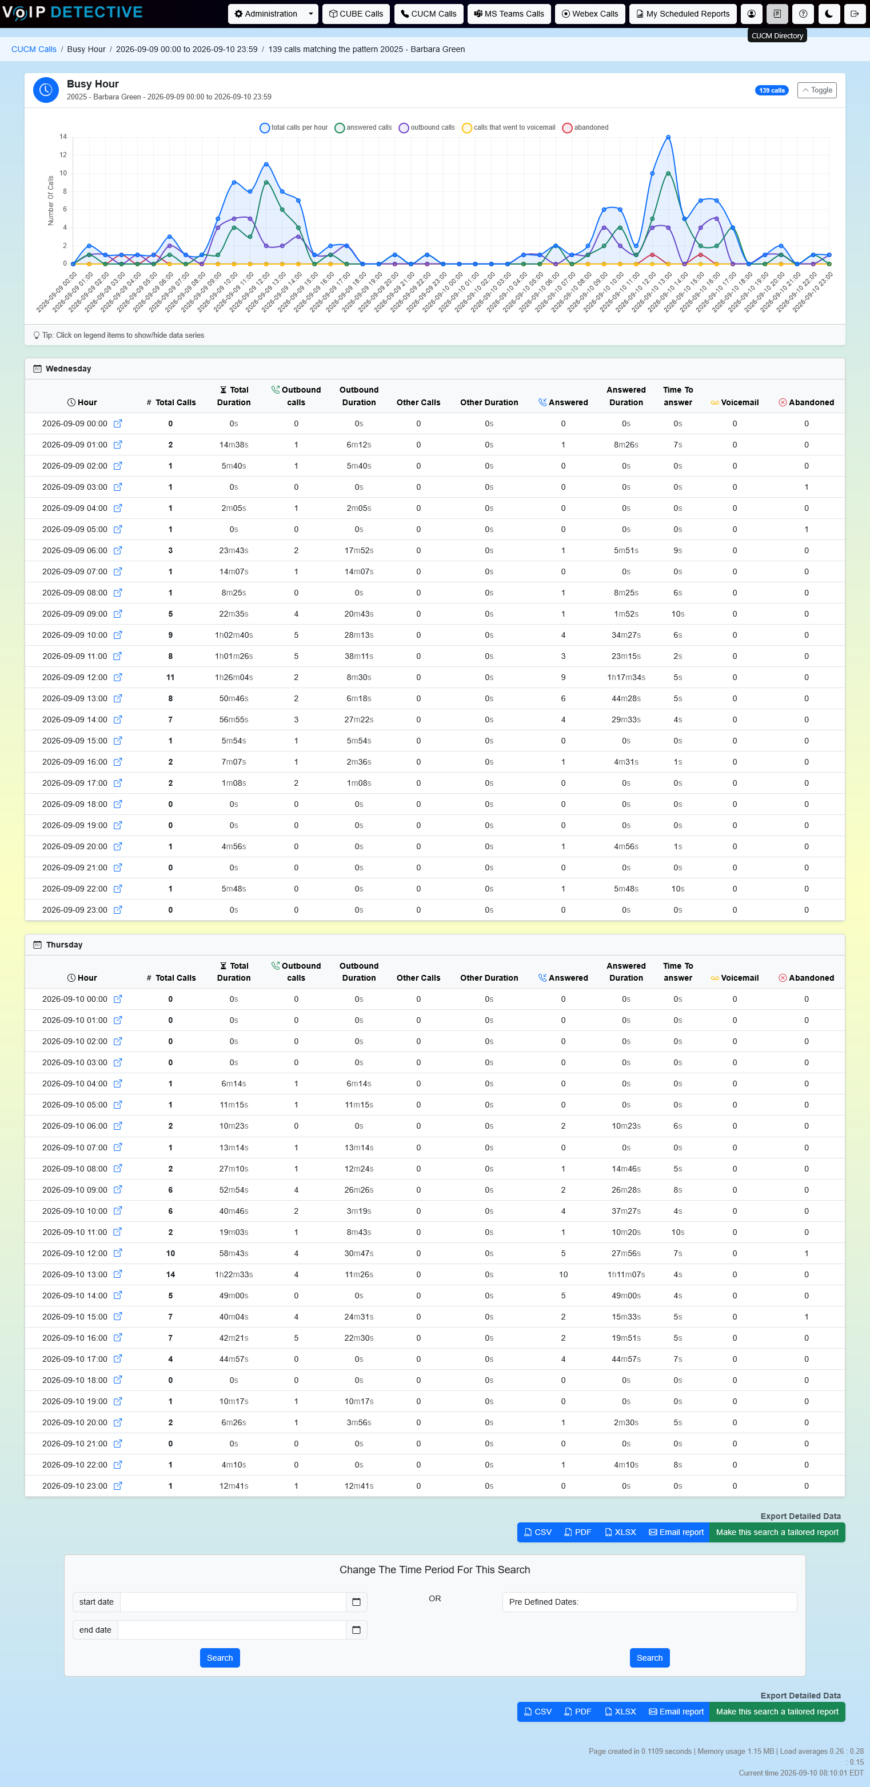Click the Thursday calendar icon

[x=38, y=945]
